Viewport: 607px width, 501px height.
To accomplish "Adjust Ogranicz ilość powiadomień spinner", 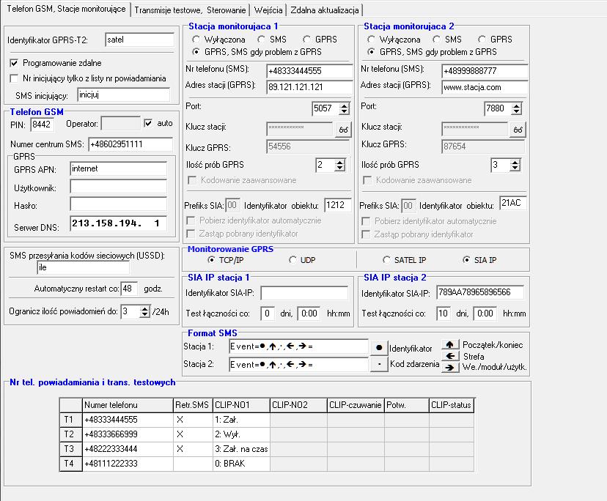I will coord(144,311).
